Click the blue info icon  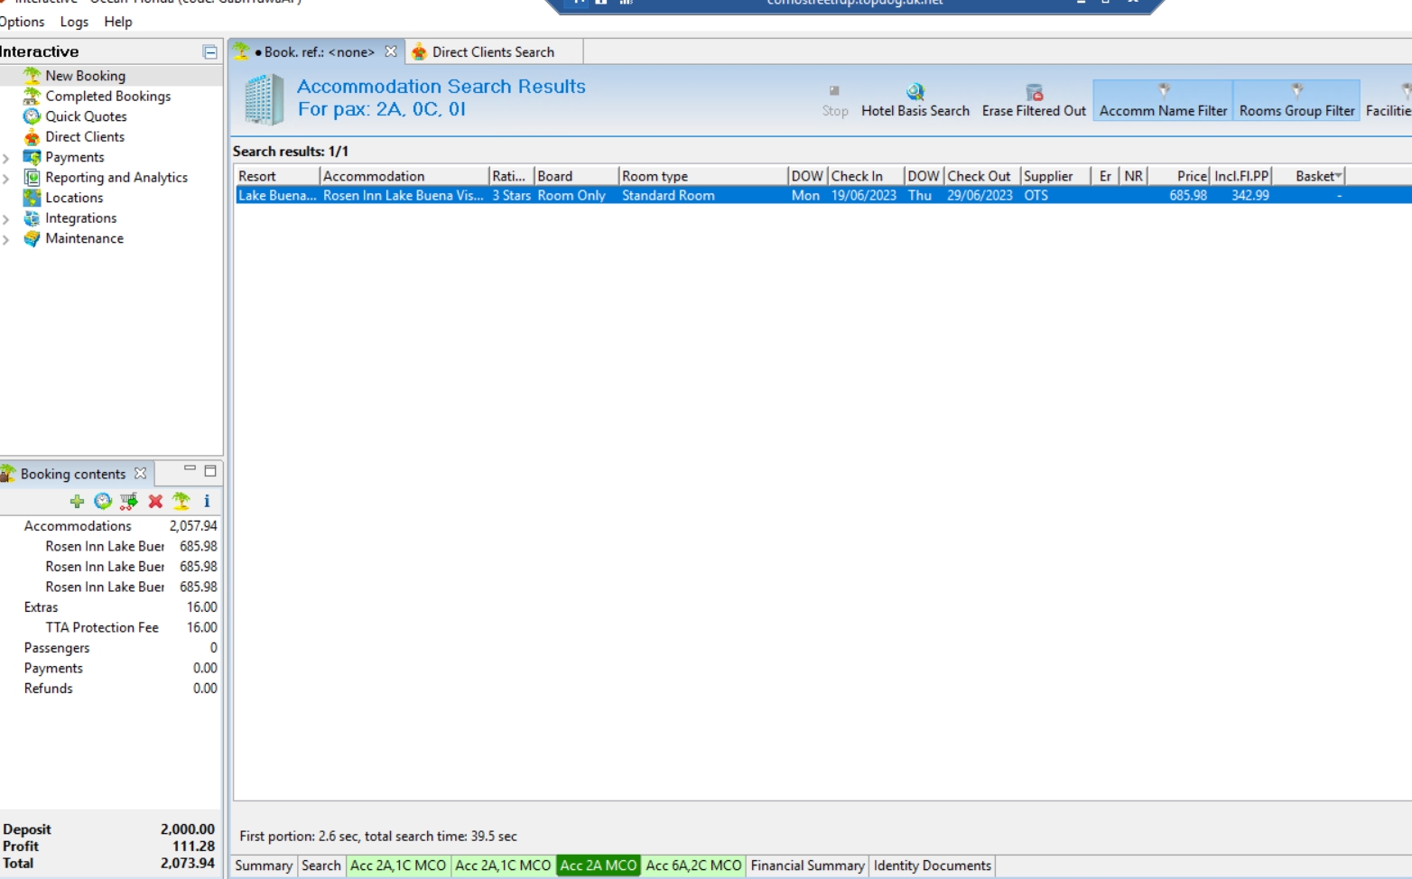(207, 501)
